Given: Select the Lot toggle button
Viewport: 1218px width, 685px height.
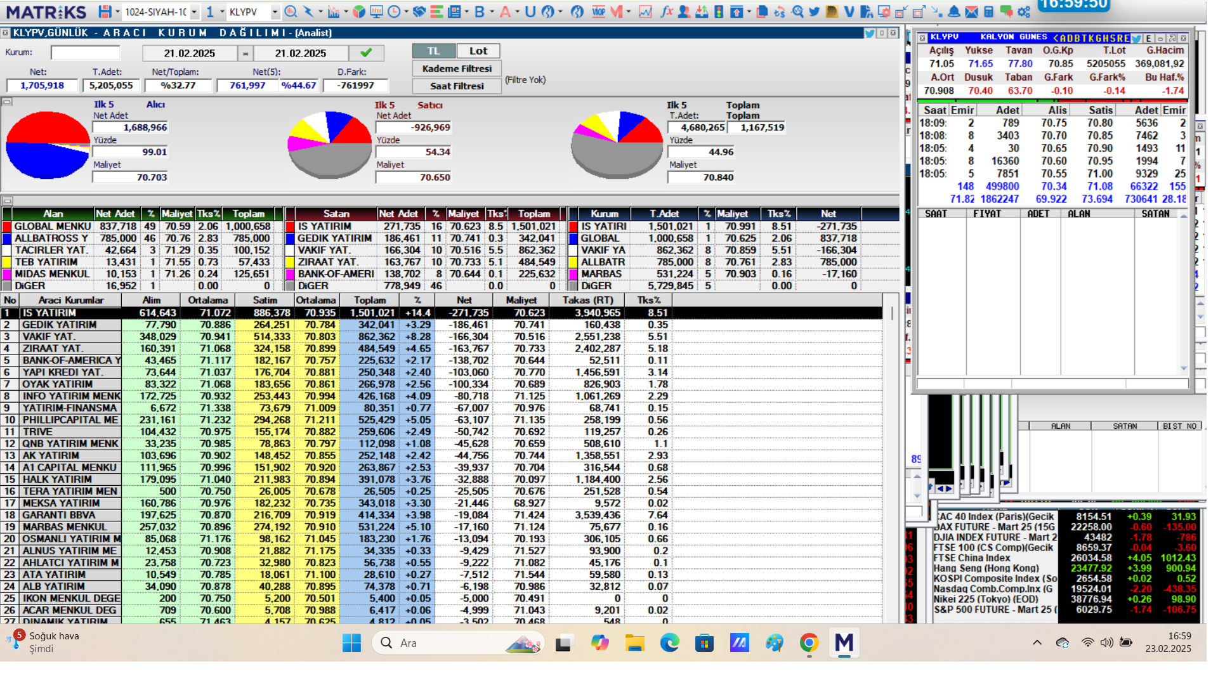Looking at the screenshot, I should coord(478,51).
